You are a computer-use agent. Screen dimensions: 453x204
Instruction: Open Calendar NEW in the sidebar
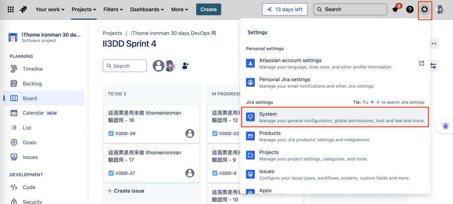(x=44, y=113)
